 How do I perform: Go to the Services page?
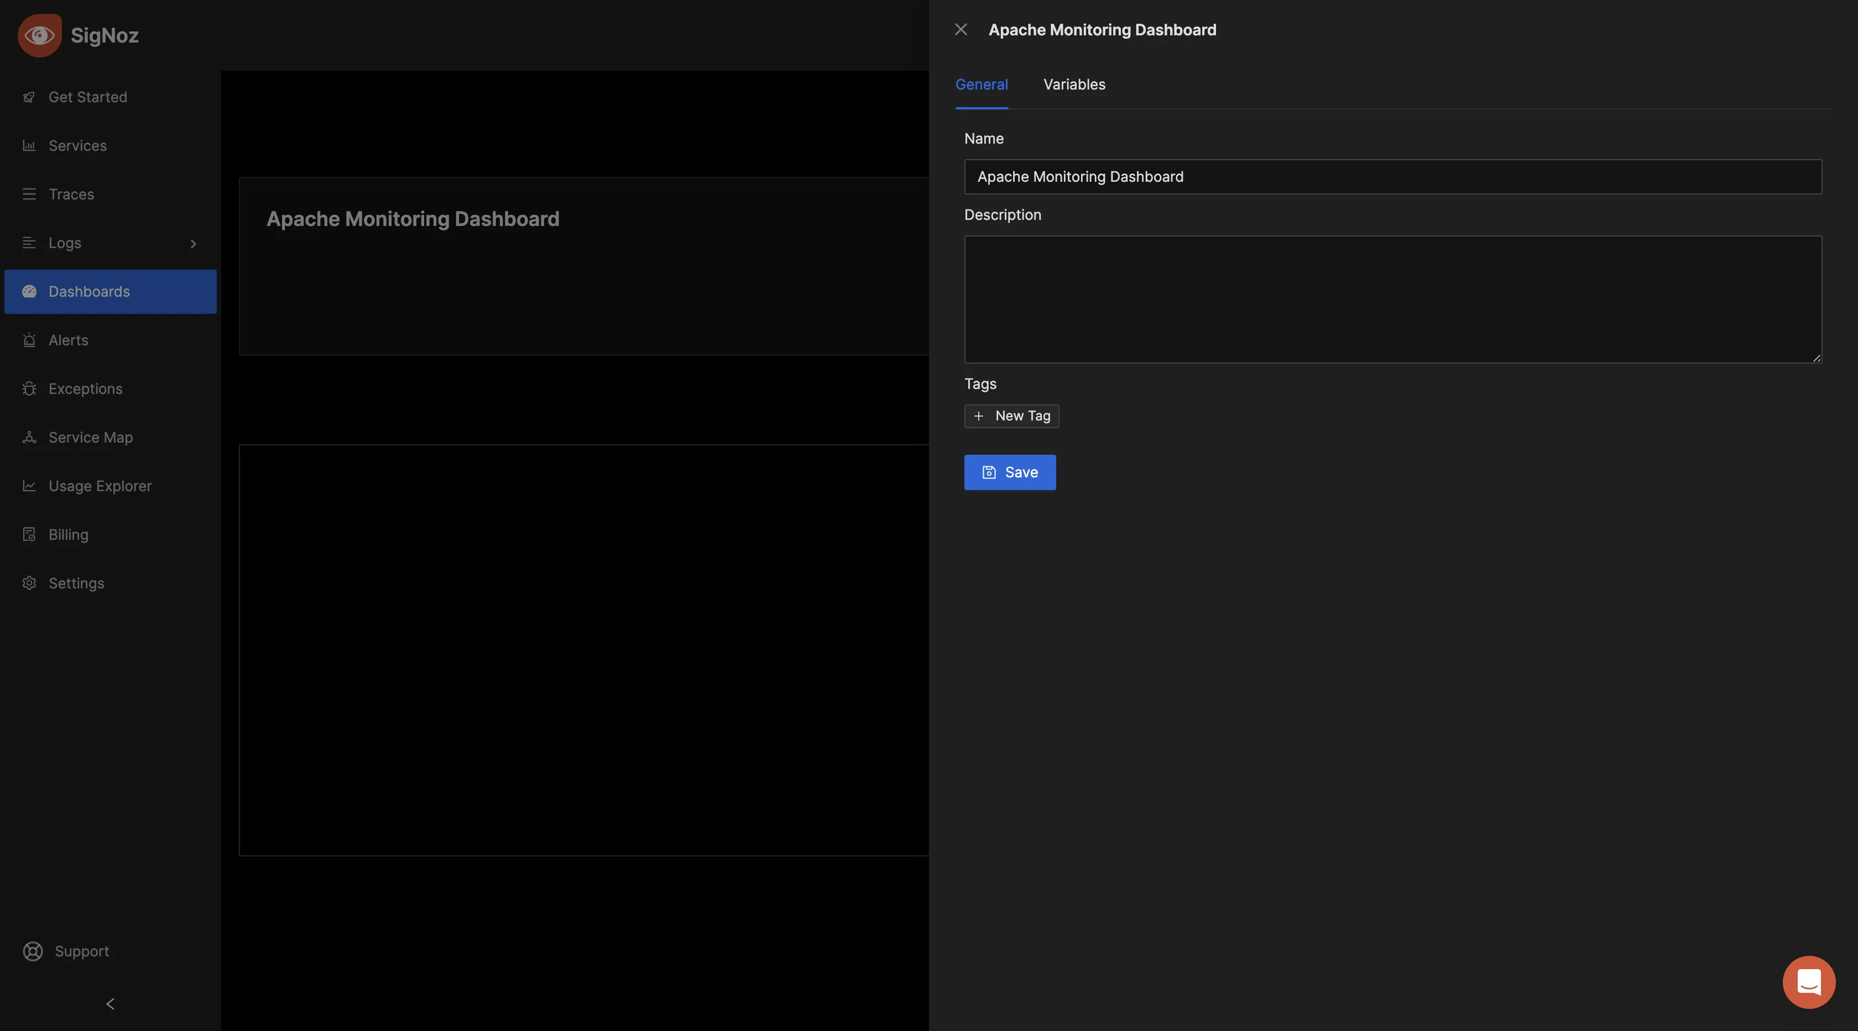pos(111,145)
